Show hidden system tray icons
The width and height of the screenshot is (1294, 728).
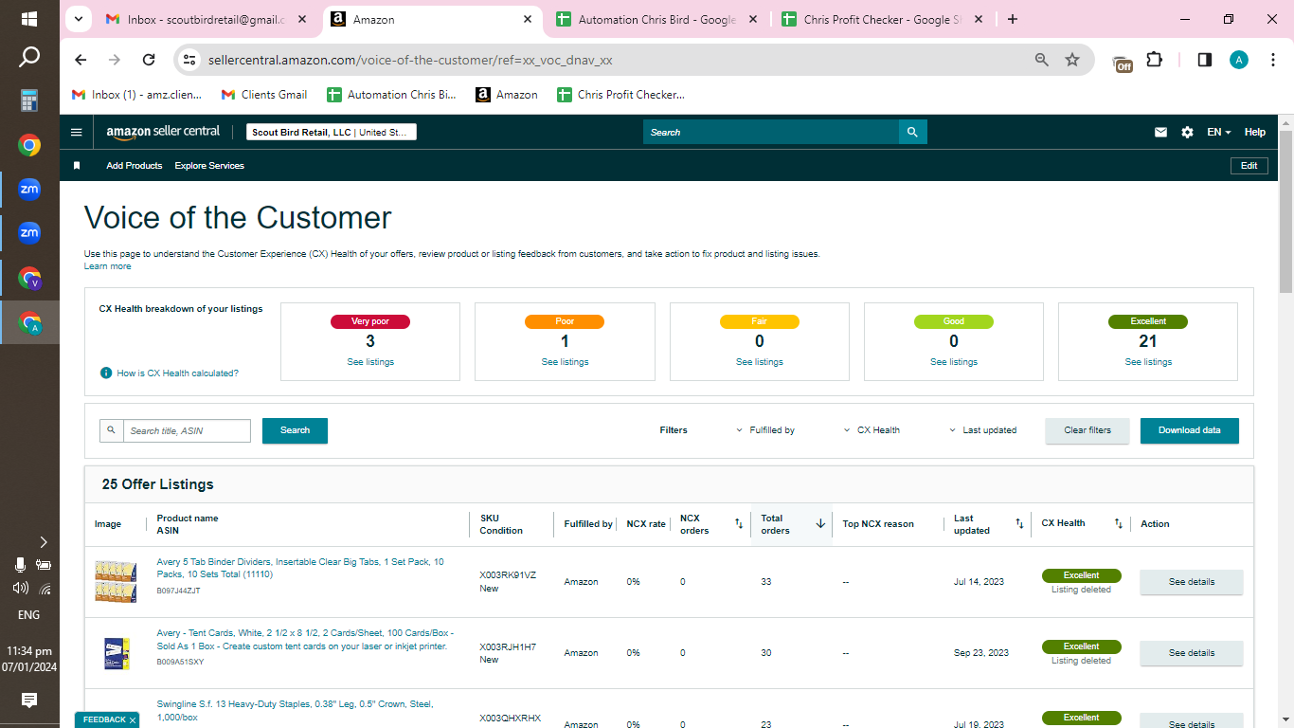(44, 542)
